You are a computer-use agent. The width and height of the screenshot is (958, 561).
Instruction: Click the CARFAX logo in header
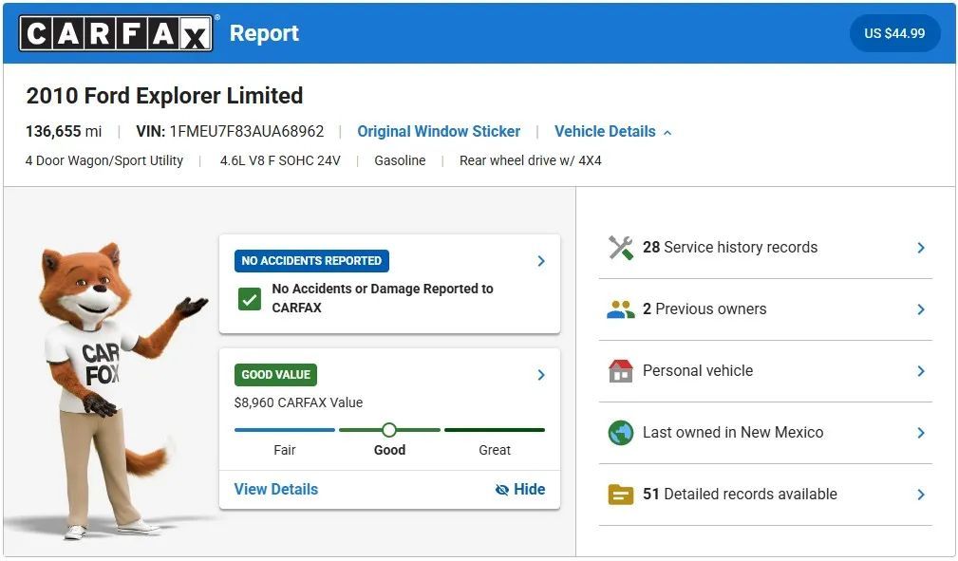point(116,33)
